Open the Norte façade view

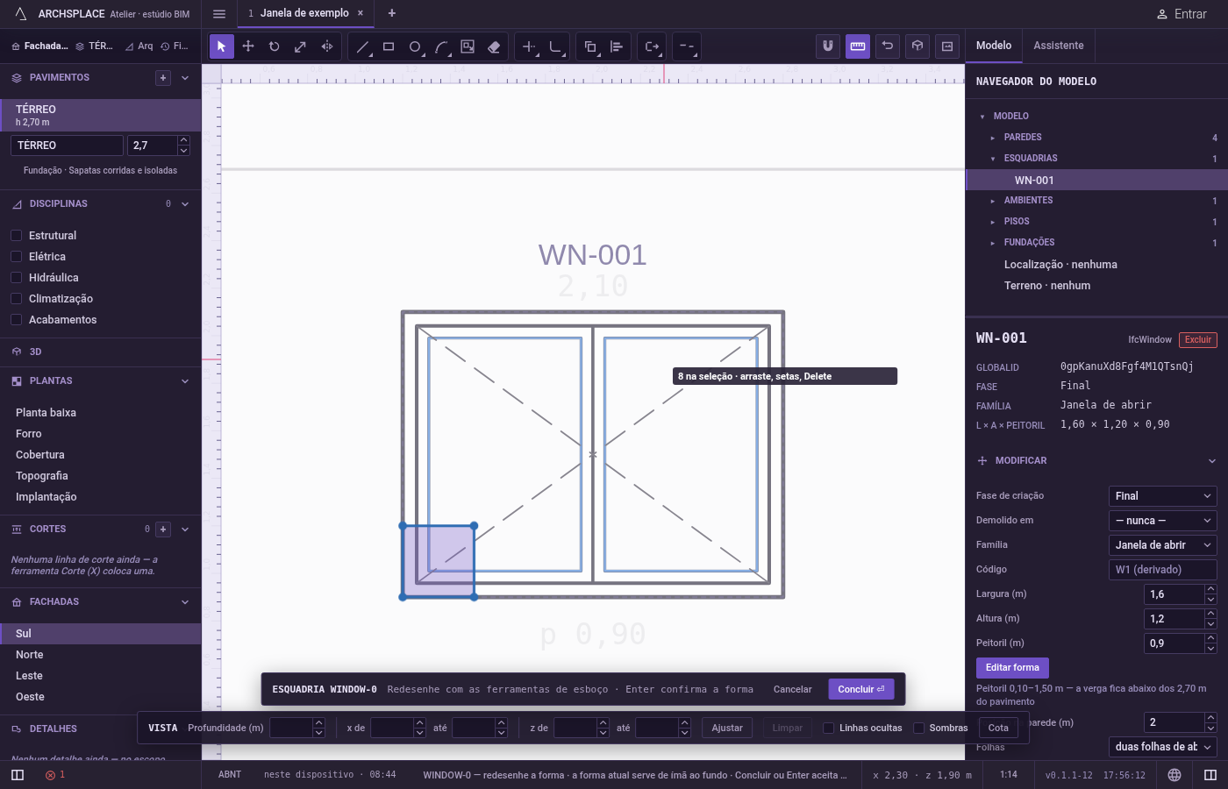click(100, 655)
